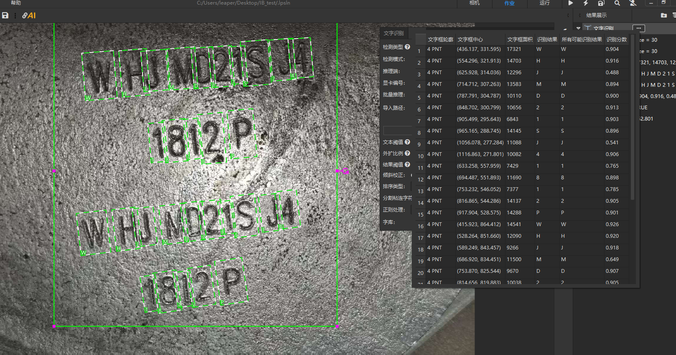676x355 pixels.
Task: Click help icon beside 结果阈值
Action: coord(407,164)
